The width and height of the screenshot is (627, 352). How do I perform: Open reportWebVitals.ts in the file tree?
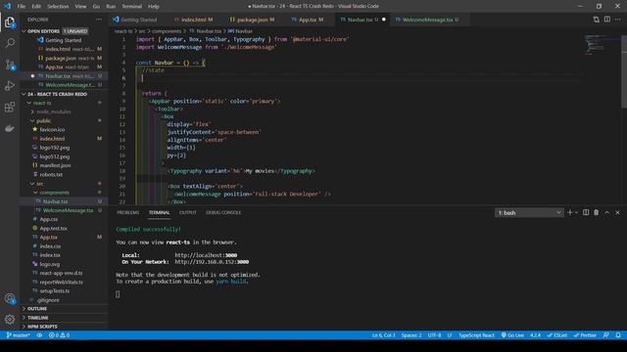pos(61,283)
